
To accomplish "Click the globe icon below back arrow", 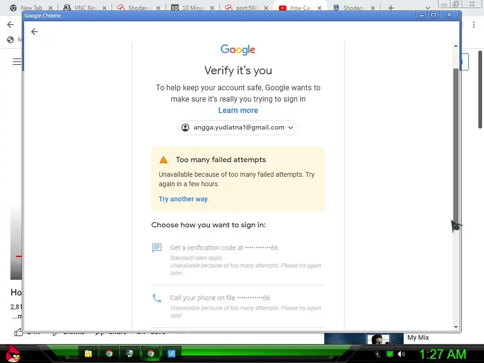I will pyautogui.click(x=10, y=40).
